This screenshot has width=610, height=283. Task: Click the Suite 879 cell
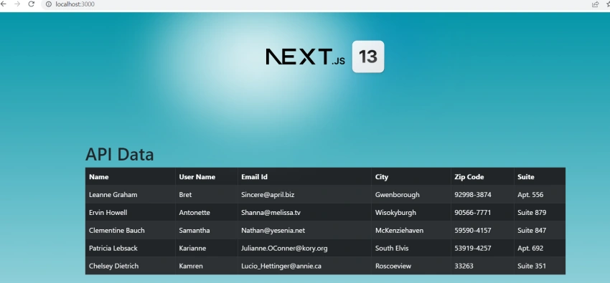[x=540, y=212]
